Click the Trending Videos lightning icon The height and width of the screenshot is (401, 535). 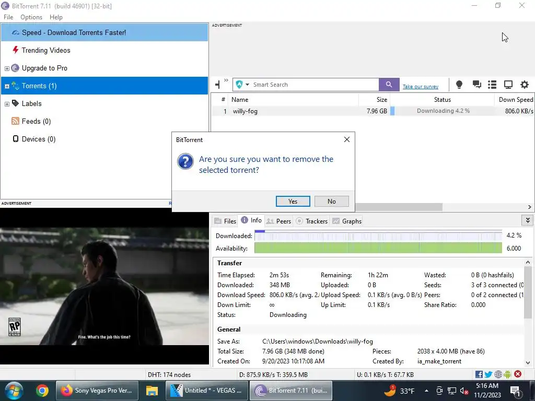point(15,50)
